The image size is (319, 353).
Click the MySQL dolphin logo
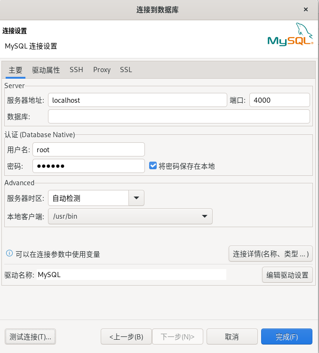click(290, 34)
